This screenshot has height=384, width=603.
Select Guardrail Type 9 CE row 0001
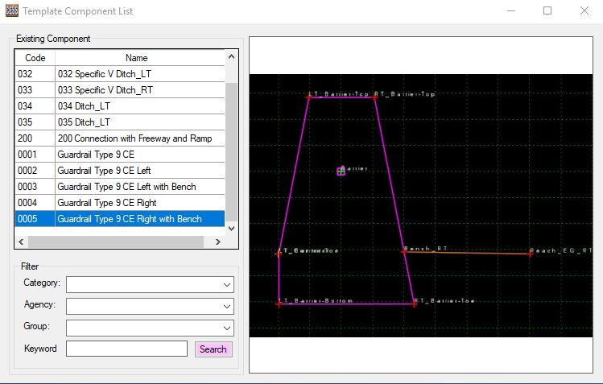click(x=120, y=155)
